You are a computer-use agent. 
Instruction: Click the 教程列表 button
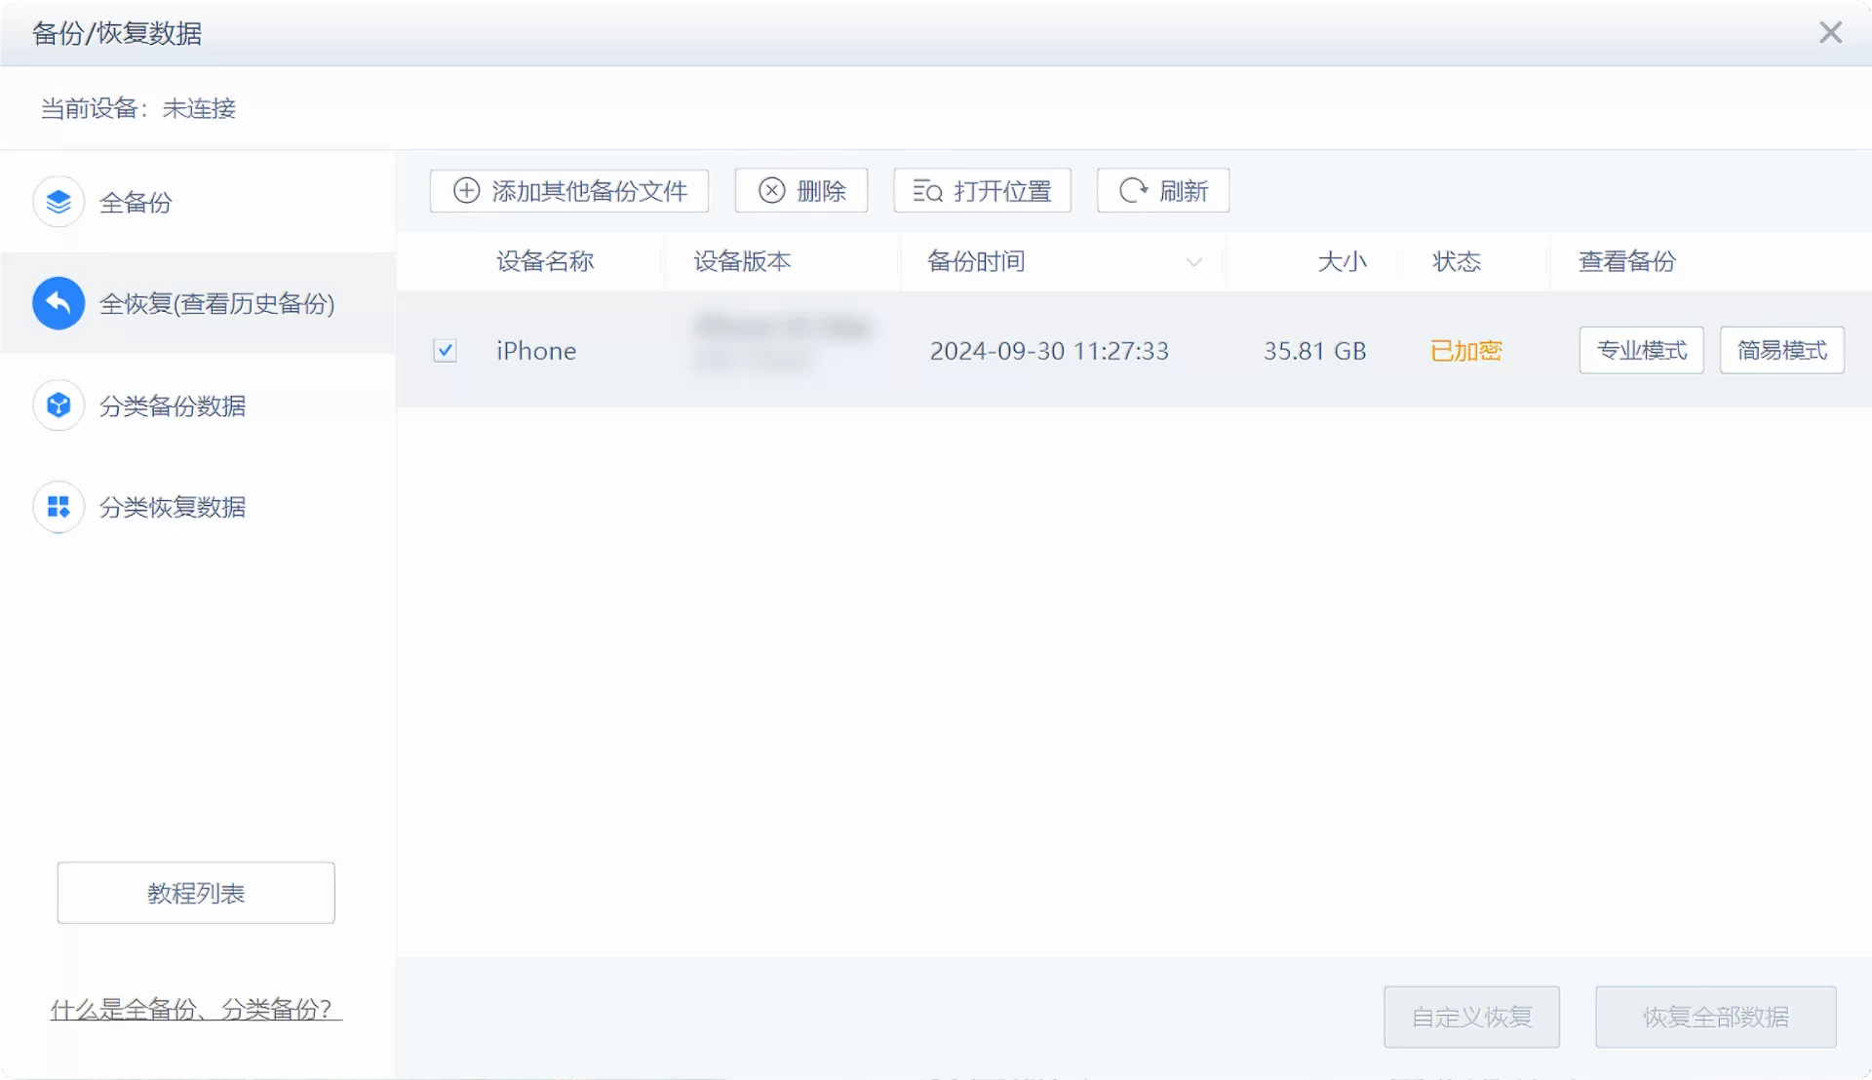click(x=195, y=893)
